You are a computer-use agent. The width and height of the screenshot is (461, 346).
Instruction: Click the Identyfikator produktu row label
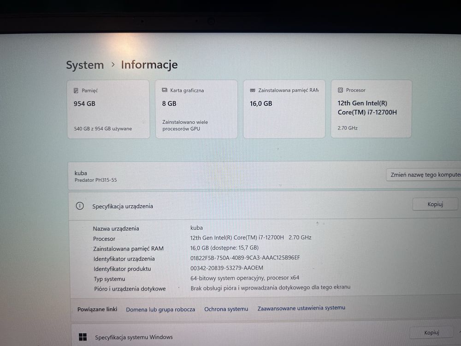click(122, 269)
